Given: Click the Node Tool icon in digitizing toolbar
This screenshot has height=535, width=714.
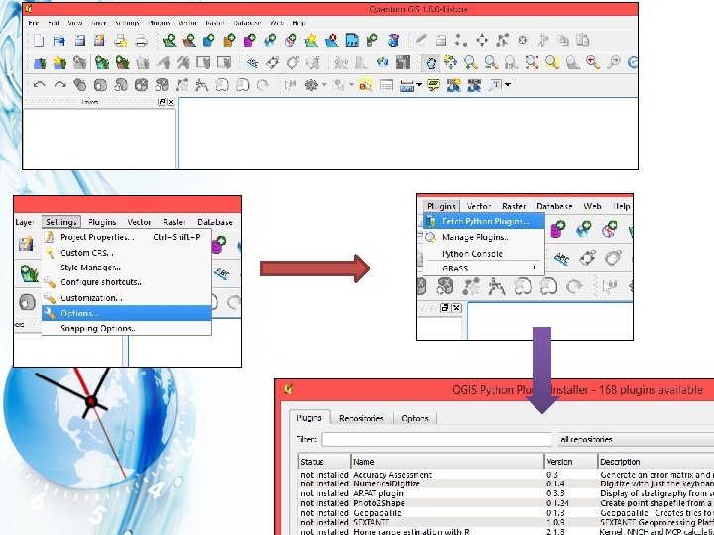Looking at the screenshot, I should (502, 40).
